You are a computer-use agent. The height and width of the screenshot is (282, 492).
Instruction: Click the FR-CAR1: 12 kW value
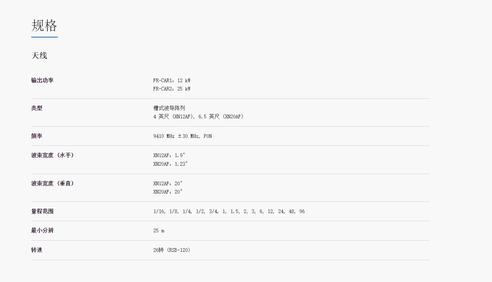pyautogui.click(x=172, y=81)
